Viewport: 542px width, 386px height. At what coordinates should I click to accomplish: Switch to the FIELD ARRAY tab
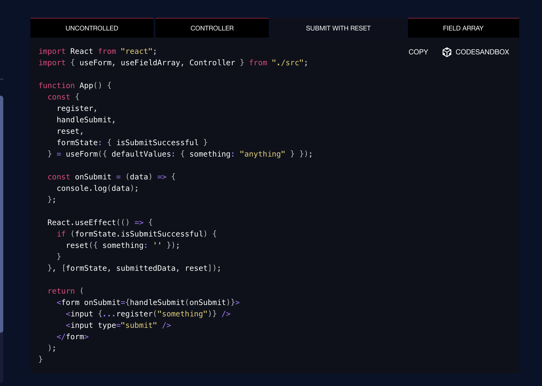(463, 28)
